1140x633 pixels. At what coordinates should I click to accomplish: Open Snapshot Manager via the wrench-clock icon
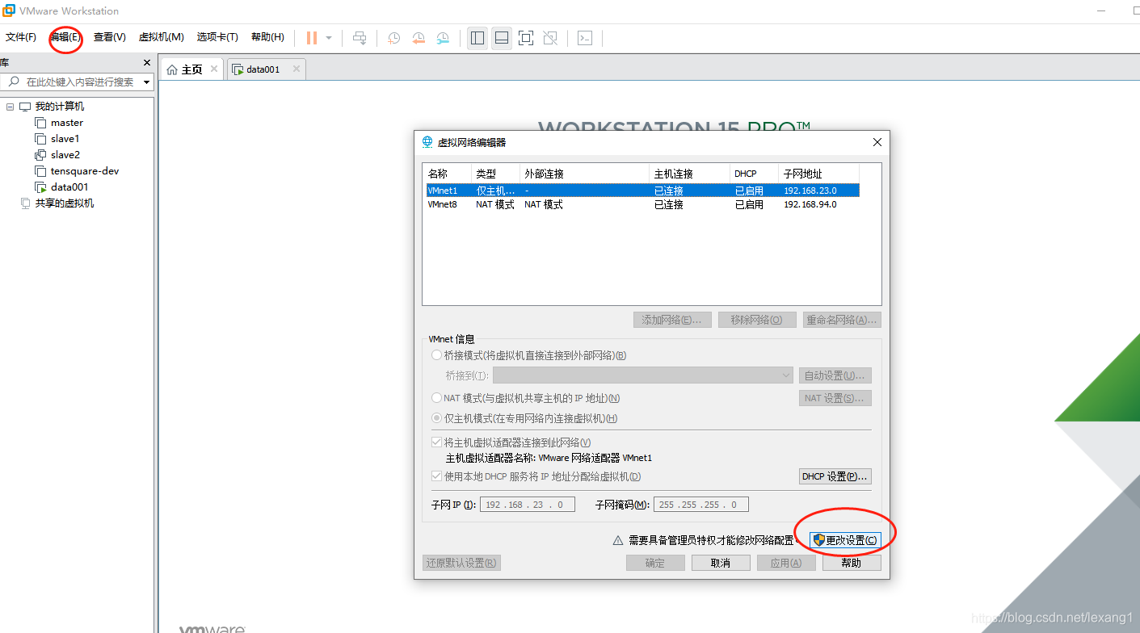point(442,37)
